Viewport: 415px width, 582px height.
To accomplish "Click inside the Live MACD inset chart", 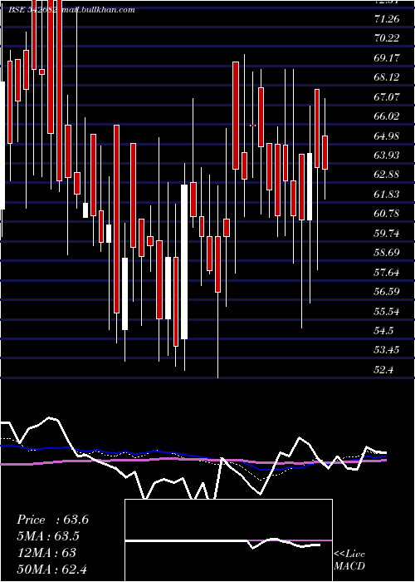I will [x=228, y=540].
